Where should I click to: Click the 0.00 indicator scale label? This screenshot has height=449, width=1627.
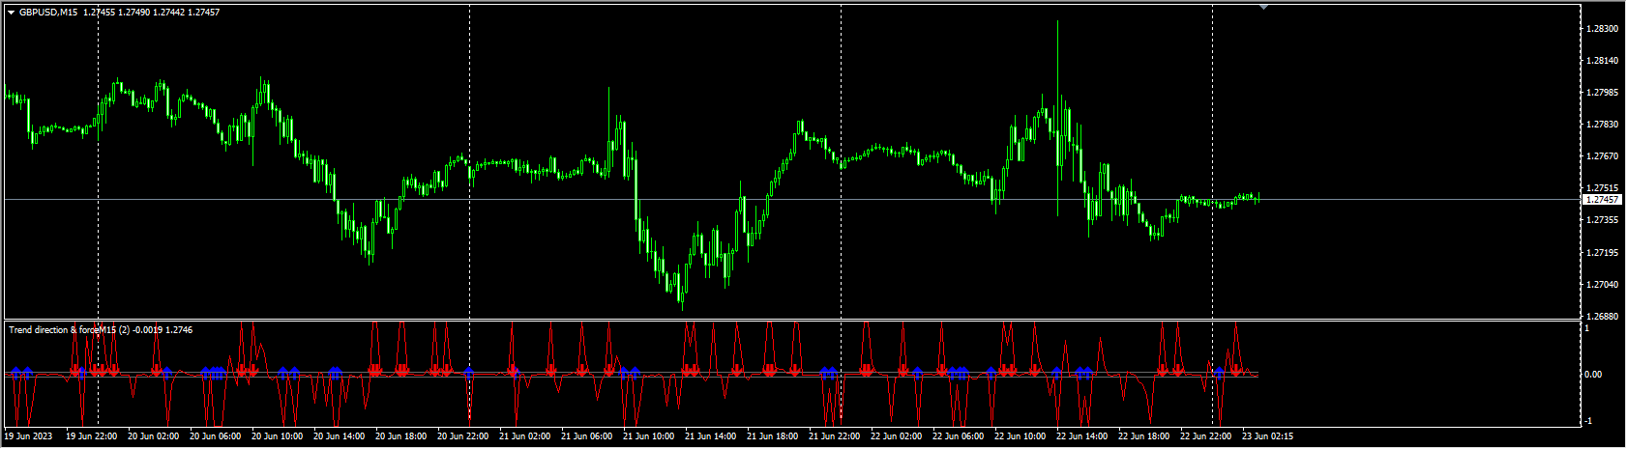(x=1595, y=375)
